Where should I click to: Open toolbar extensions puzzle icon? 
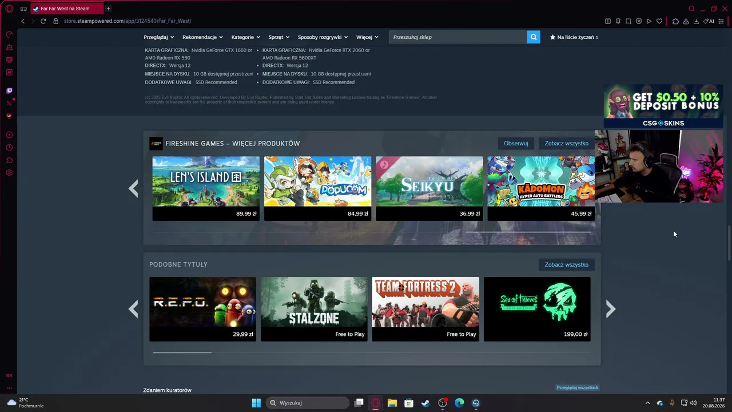coord(675,21)
